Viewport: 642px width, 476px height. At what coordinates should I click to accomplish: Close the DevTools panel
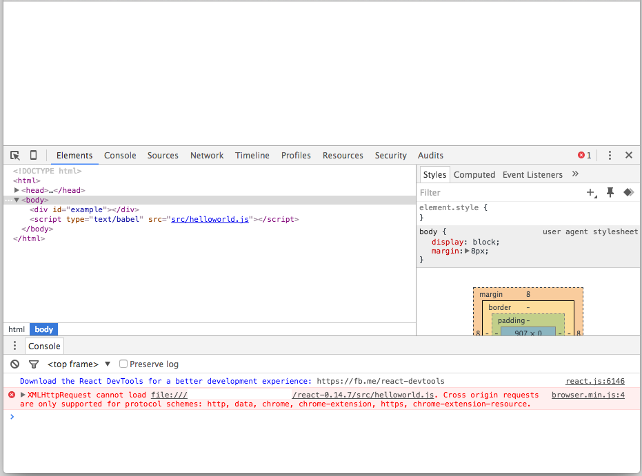(x=629, y=155)
